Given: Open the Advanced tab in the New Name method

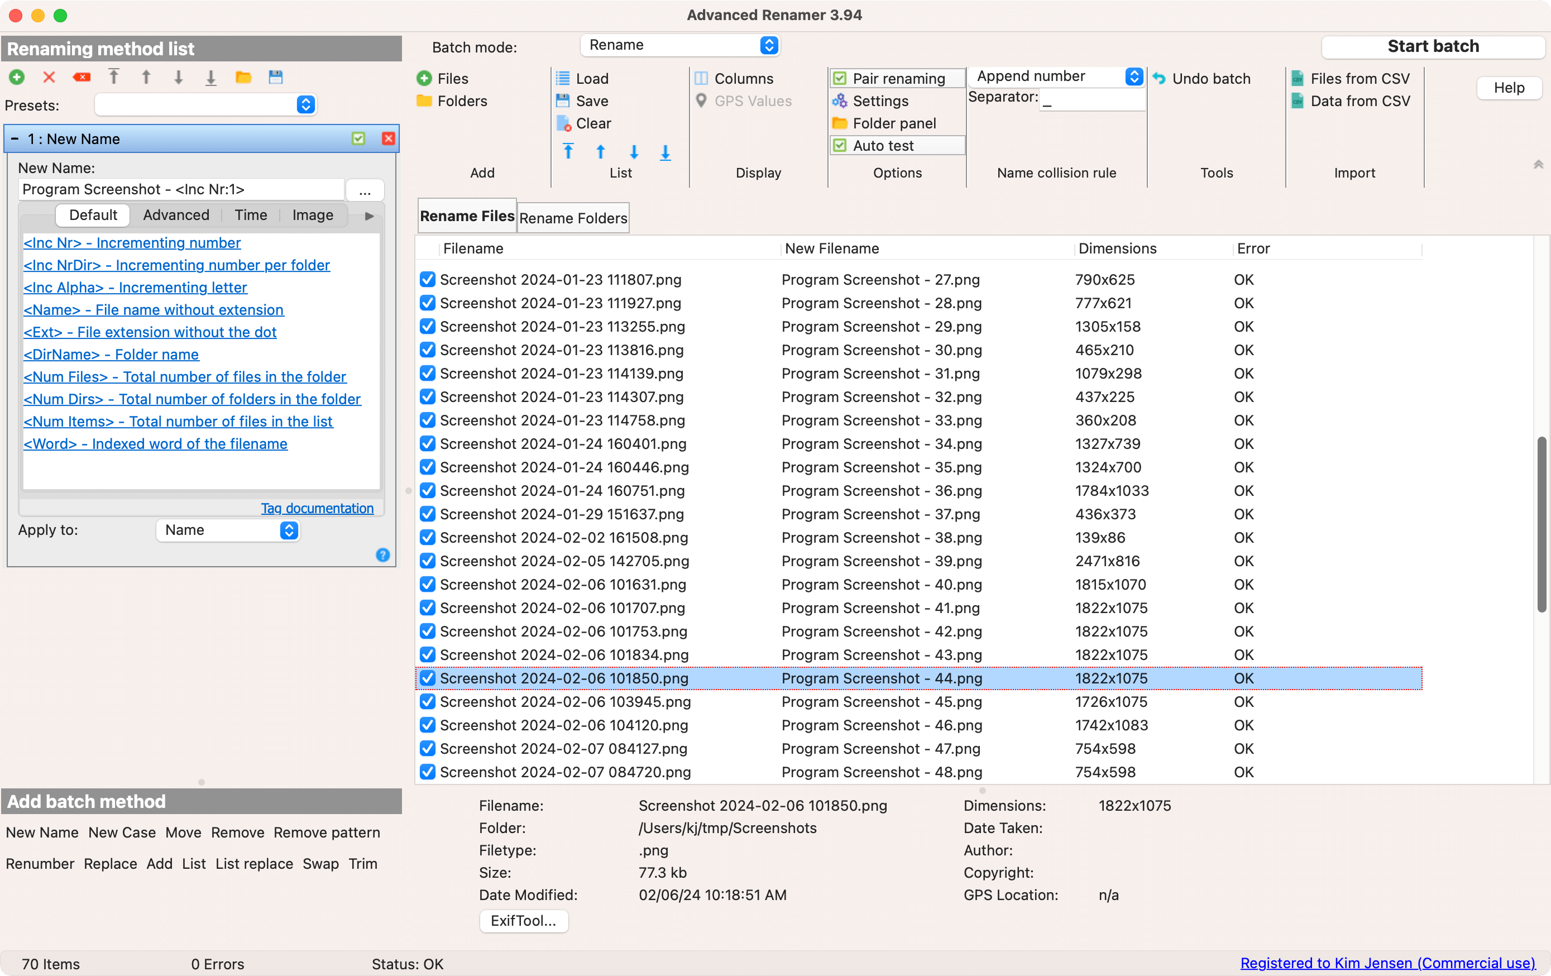Looking at the screenshot, I should click(175, 214).
